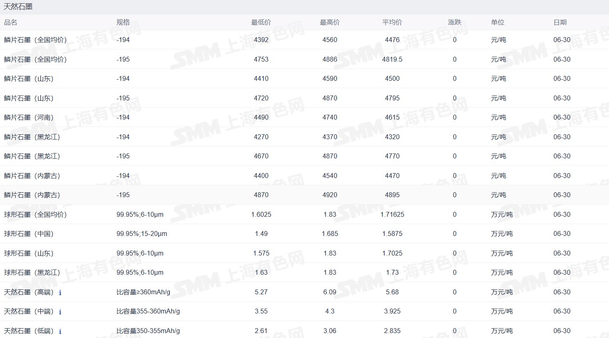Viewport: 609px width, 338px height.
Task: Click specification 比容量350-355mAh/g
Action: click(x=148, y=331)
